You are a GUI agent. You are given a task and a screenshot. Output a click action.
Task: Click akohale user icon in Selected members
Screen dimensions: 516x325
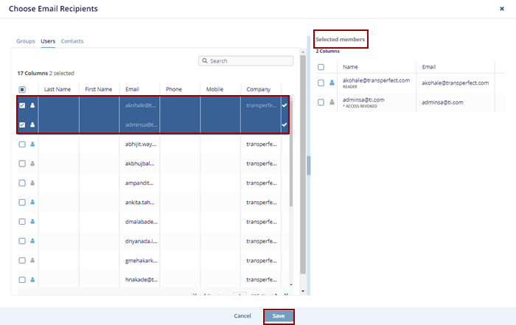tap(331, 83)
